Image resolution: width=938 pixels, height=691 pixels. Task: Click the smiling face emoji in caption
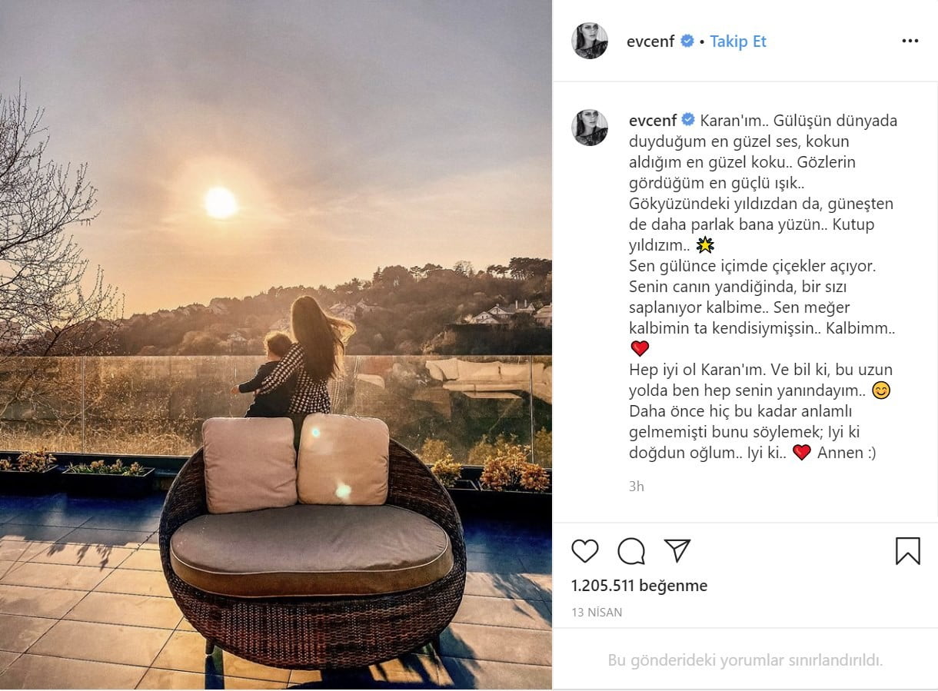pyautogui.click(x=881, y=390)
